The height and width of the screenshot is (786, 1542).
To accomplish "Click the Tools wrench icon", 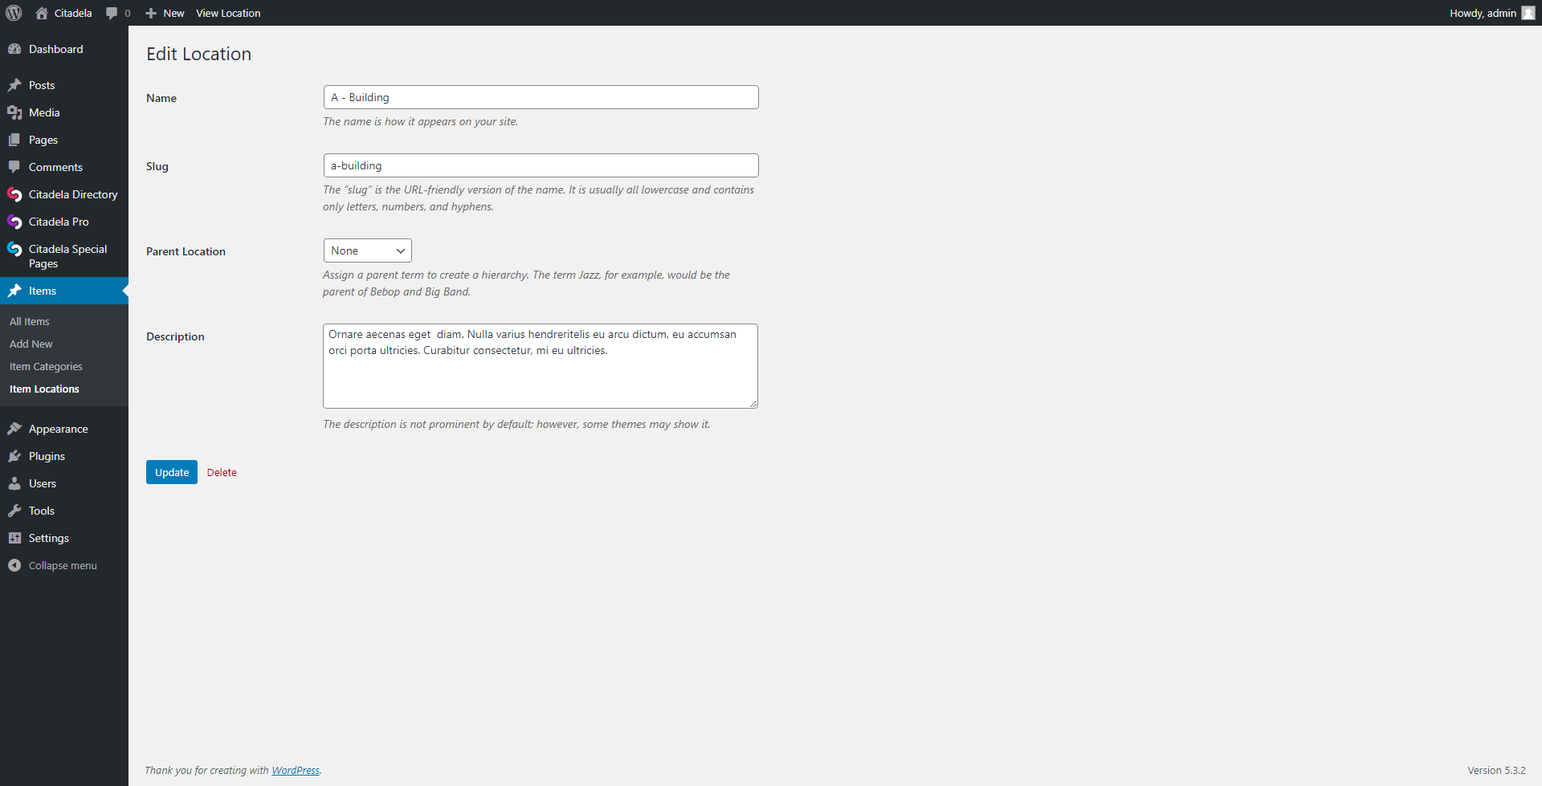I will (x=14, y=511).
